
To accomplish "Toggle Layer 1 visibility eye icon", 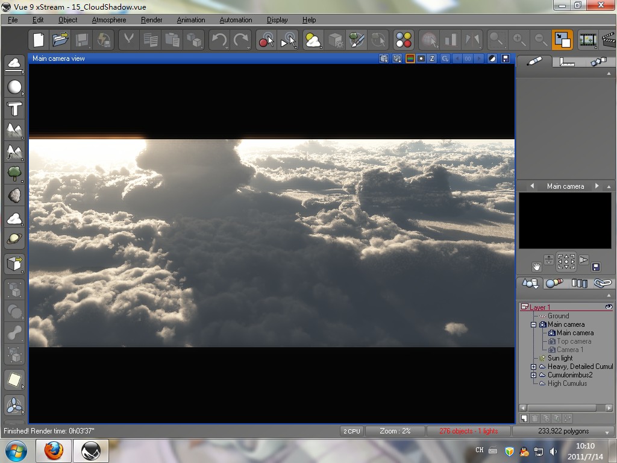I will (609, 307).
